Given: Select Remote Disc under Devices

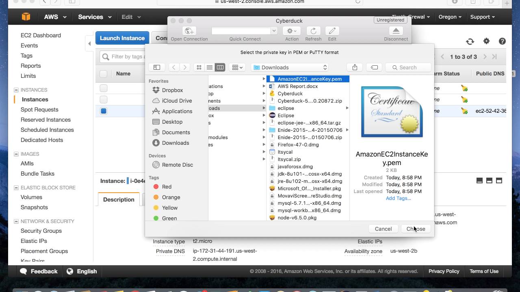Looking at the screenshot, I should (x=177, y=165).
